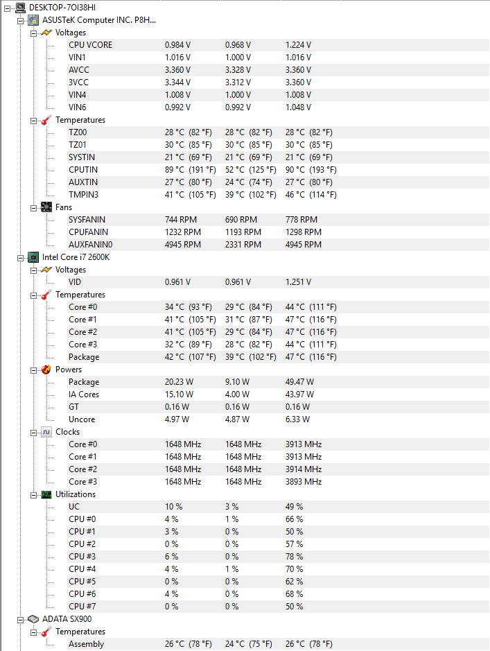Select the IA Cores power row

(x=279, y=394)
